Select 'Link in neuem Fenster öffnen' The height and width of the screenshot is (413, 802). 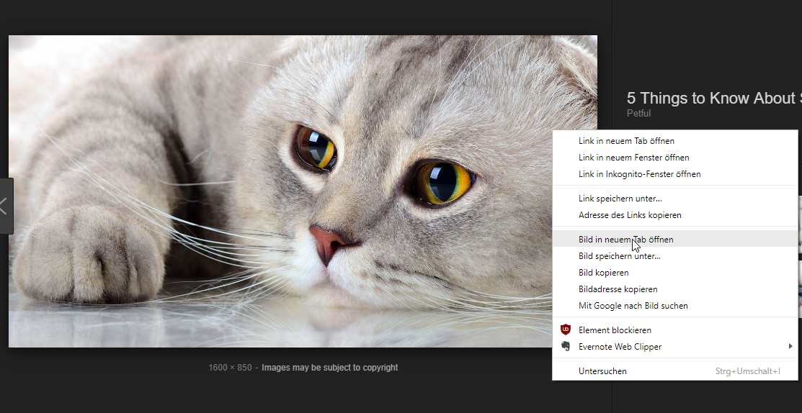[x=633, y=158]
